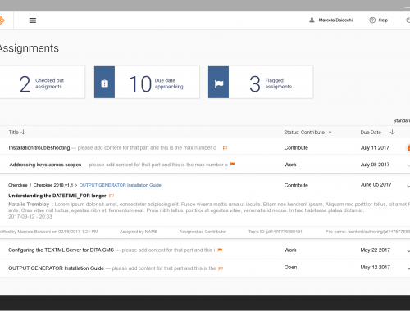Image resolution: width=410 pixels, height=311 pixels.
Task: Open the Flagged assignments card text
Action: tap(279, 83)
